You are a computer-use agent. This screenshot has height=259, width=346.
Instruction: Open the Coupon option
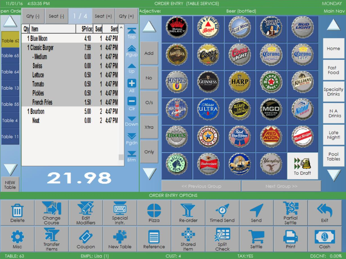86,239
